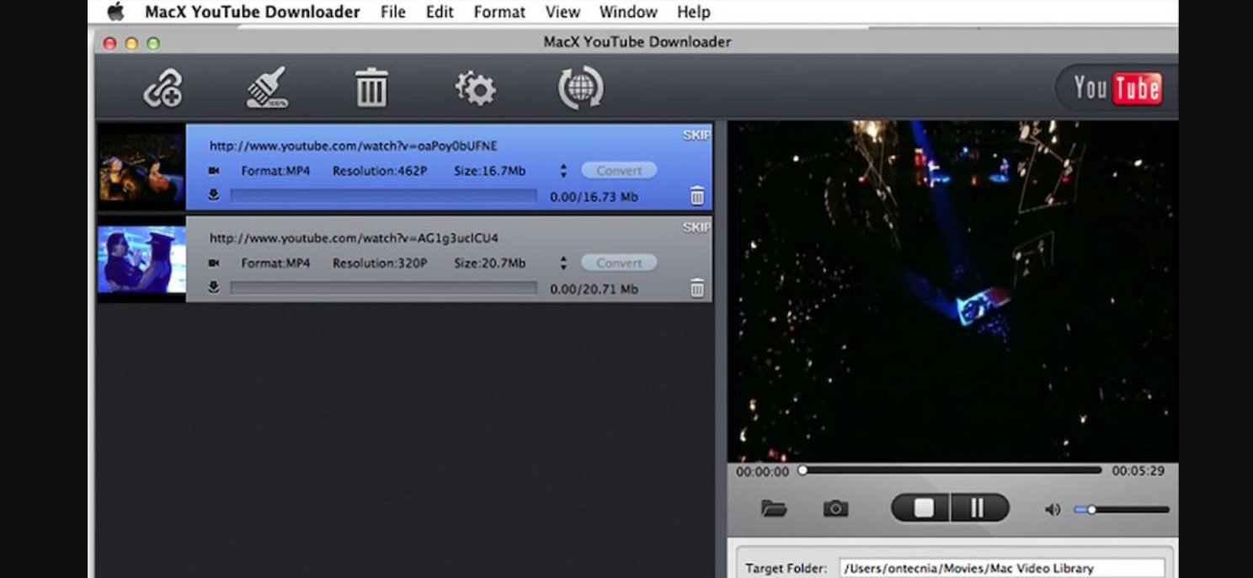Toggle SKIP on the first video
1253x578 pixels.
click(696, 135)
